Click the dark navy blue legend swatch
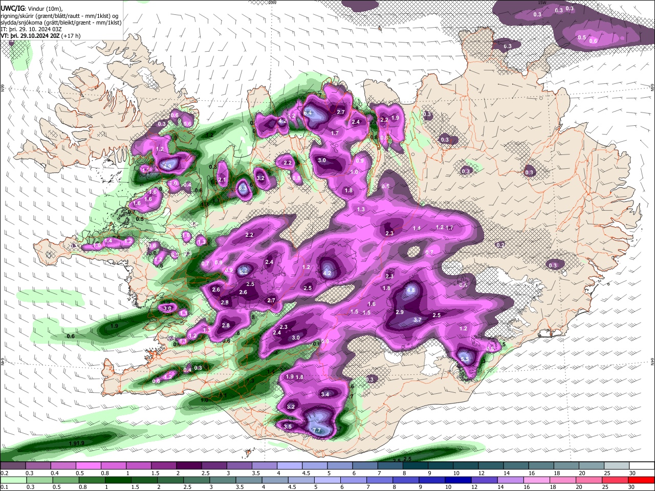The image size is (655, 491). point(457,480)
